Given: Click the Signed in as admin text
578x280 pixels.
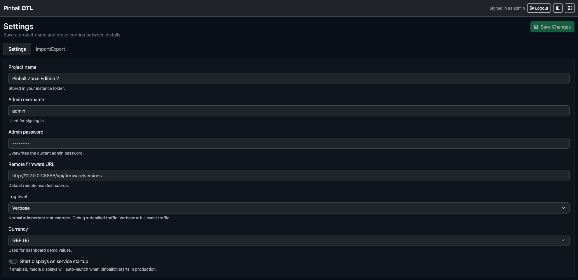Looking at the screenshot, I should [507, 8].
